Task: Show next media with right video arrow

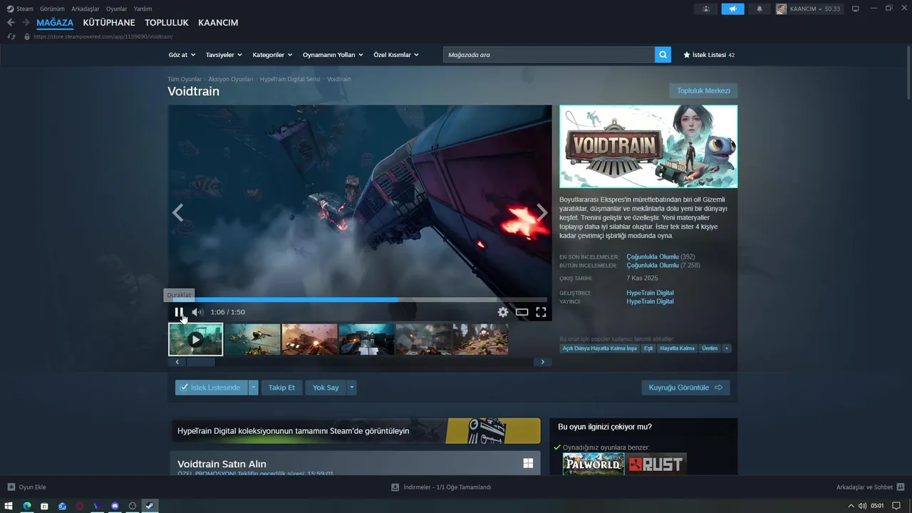Action: (x=542, y=212)
